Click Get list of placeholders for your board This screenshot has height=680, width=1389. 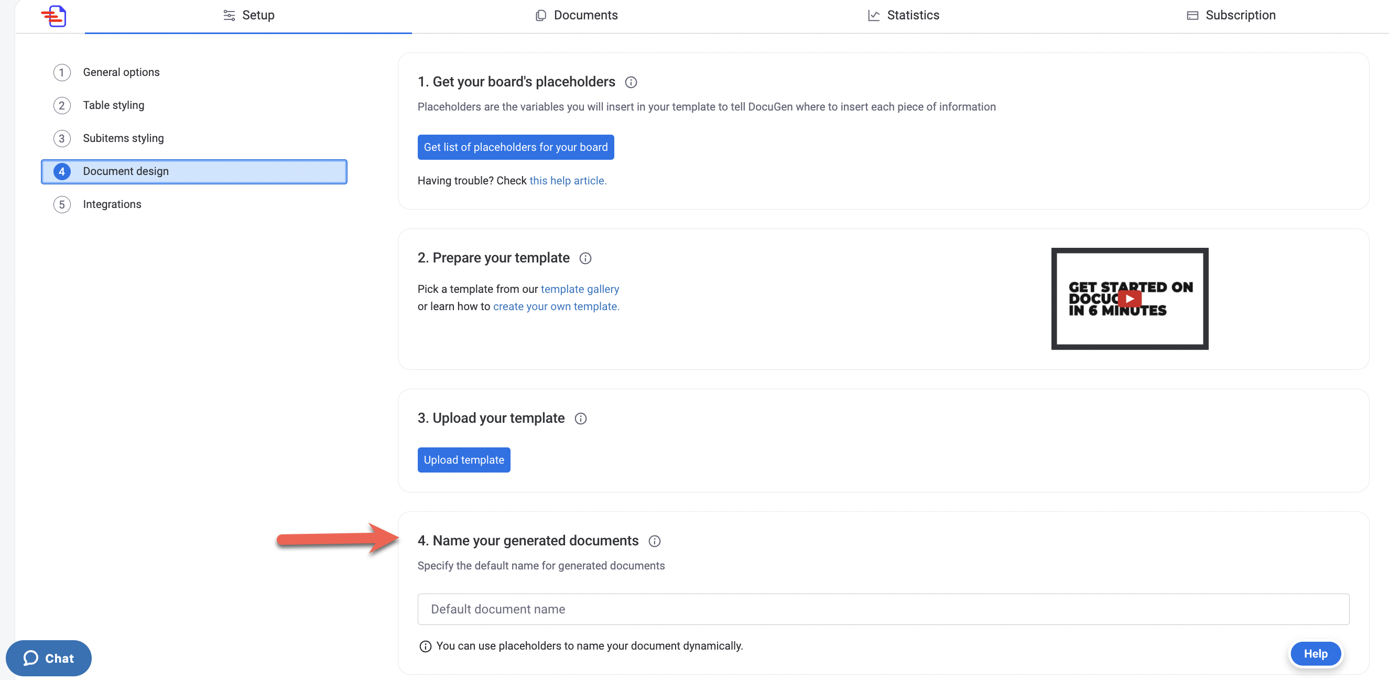point(515,147)
